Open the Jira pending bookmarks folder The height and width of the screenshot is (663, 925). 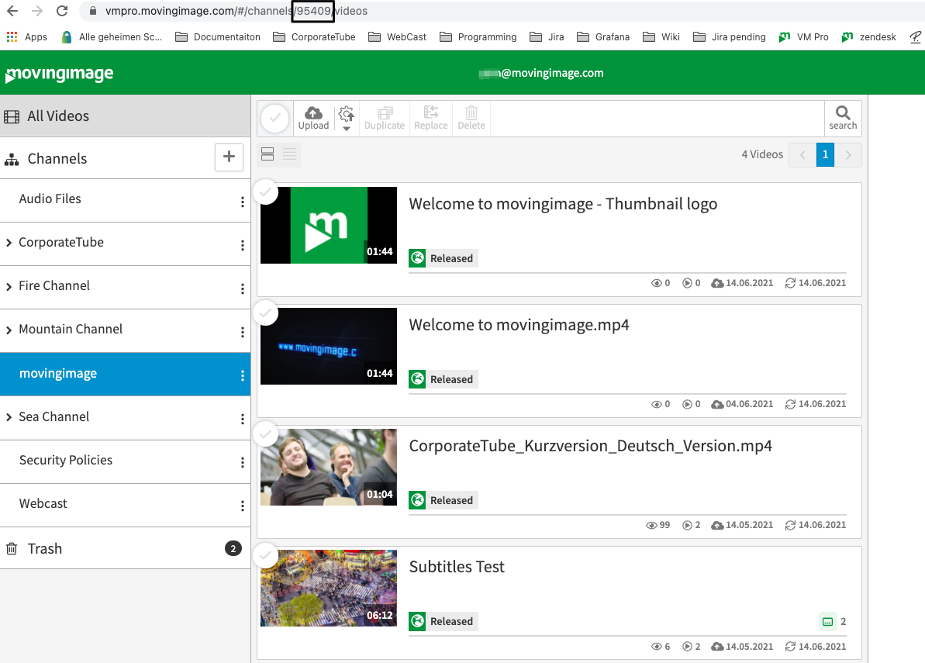(x=729, y=36)
